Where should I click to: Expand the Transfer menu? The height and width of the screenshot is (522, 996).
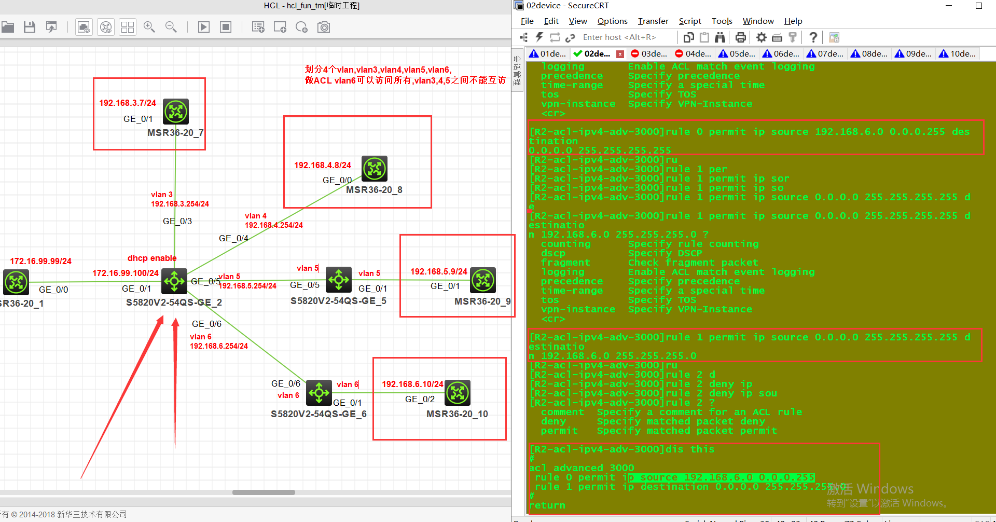[653, 21]
